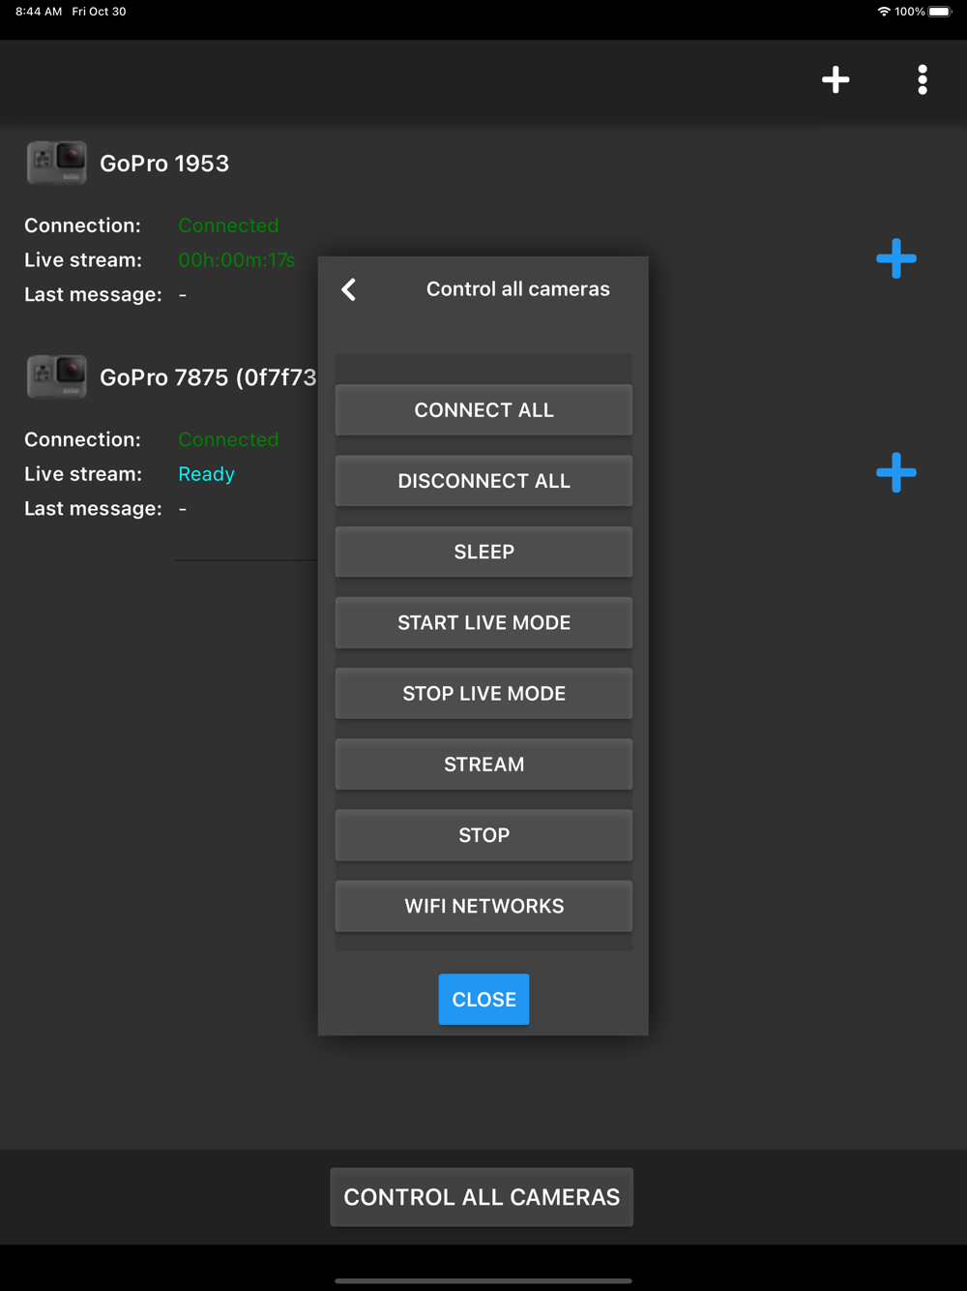Tap the blue plus beside GoPro 7875
Image resolution: width=967 pixels, height=1291 pixels.
click(896, 472)
